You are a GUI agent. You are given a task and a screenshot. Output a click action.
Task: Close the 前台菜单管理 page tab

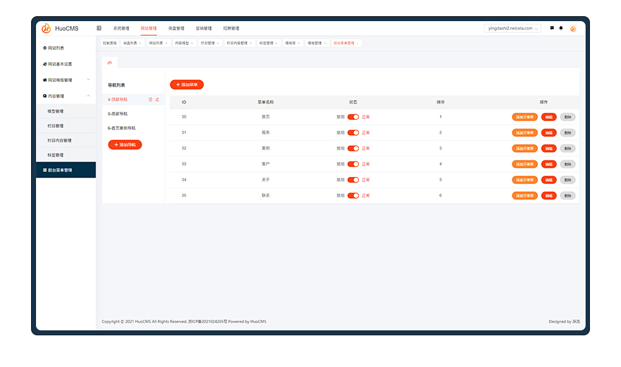(x=358, y=43)
